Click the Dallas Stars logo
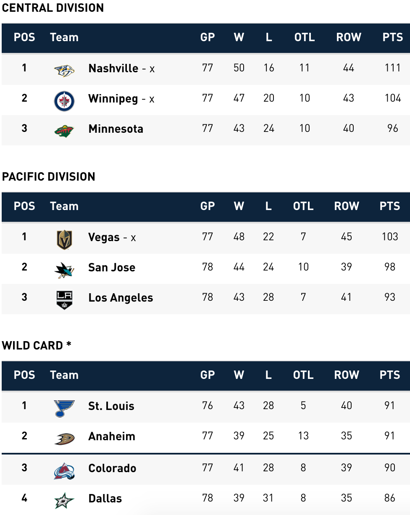The width and height of the screenshot is (410, 515). tap(64, 500)
